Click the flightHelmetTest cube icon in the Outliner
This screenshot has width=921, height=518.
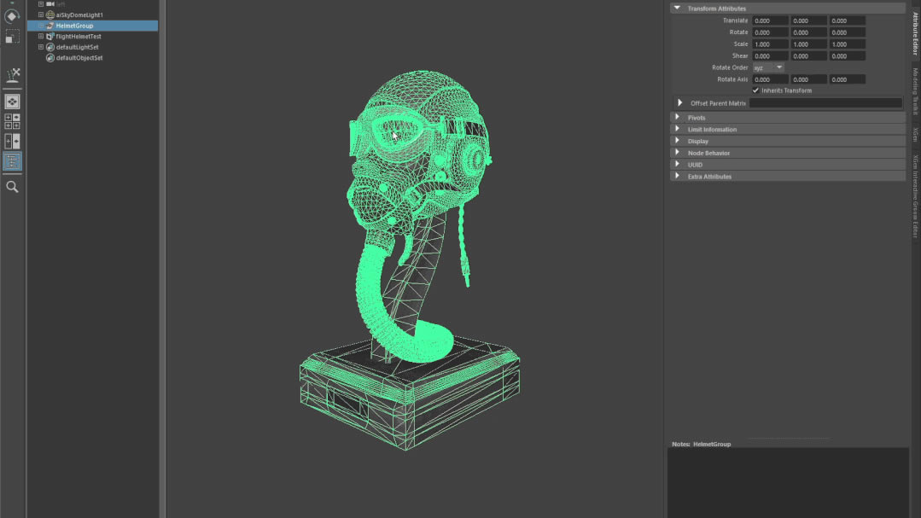point(50,37)
